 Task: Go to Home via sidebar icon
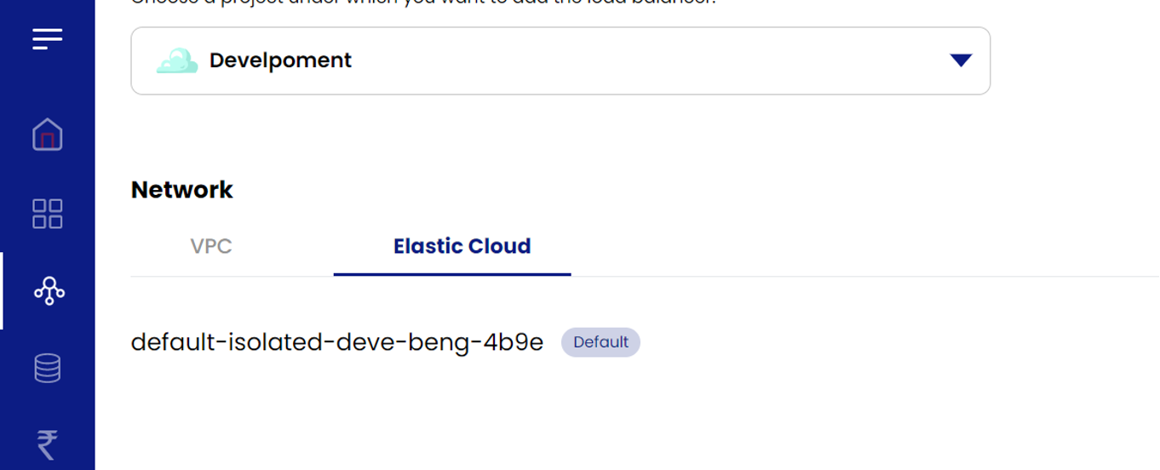click(x=48, y=135)
